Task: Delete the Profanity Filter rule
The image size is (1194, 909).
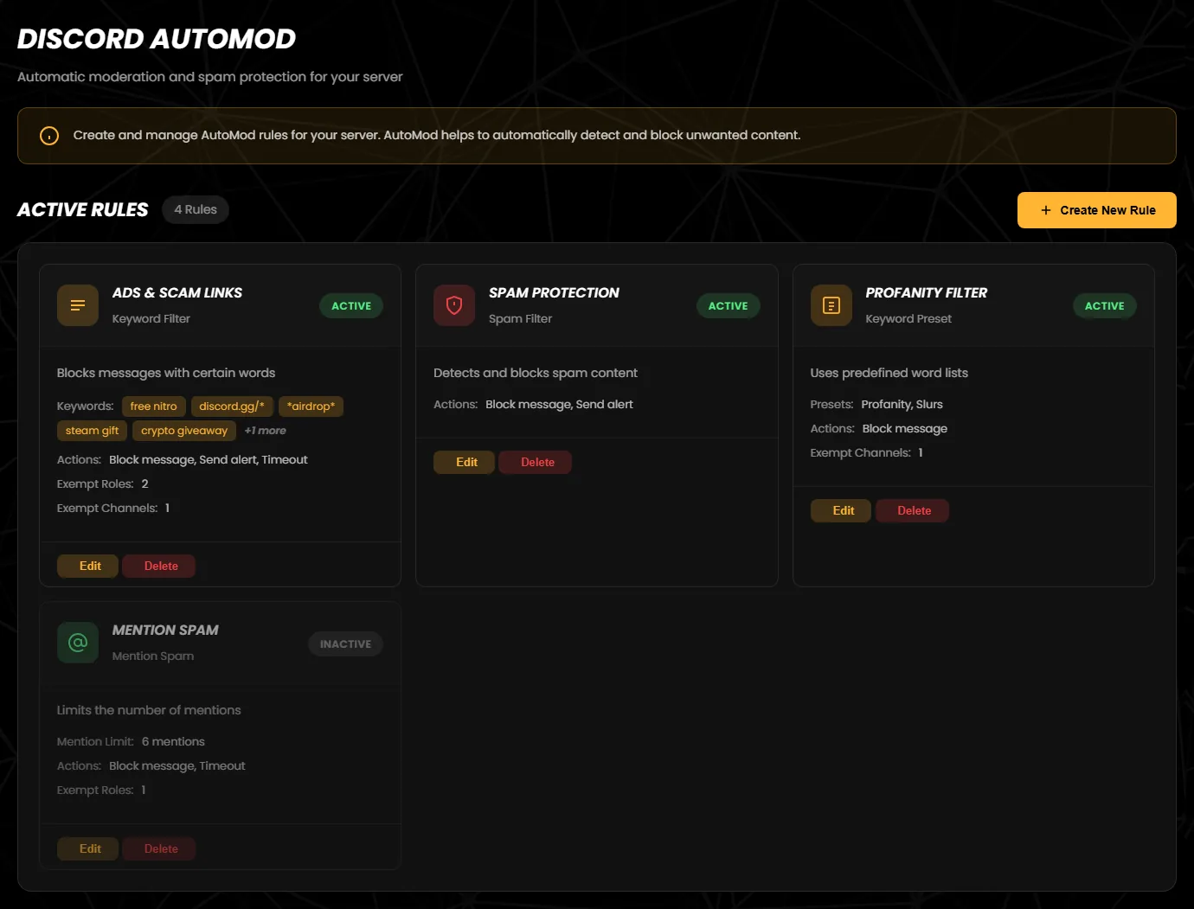Action: [x=913, y=510]
